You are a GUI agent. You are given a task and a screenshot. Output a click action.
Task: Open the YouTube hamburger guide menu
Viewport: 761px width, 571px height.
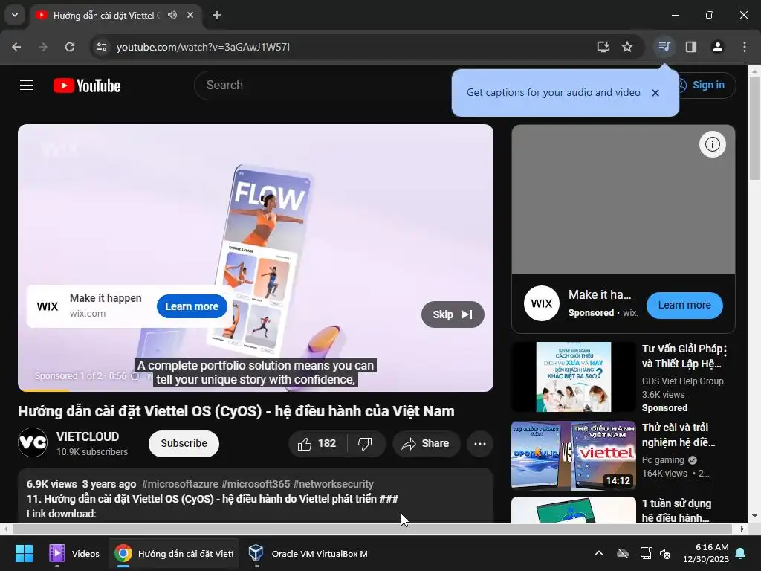tap(27, 86)
